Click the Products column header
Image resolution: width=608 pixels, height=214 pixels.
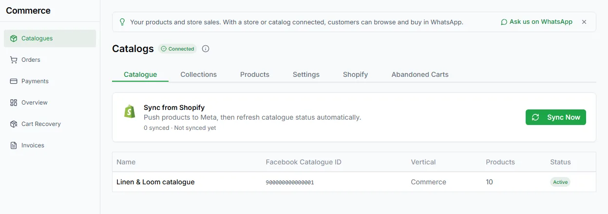[500, 162]
